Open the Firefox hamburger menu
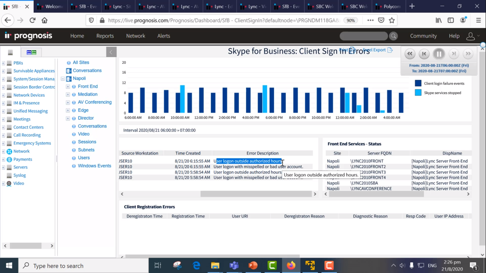Viewport: 486px width, 273px height. (x=479, y=20)
